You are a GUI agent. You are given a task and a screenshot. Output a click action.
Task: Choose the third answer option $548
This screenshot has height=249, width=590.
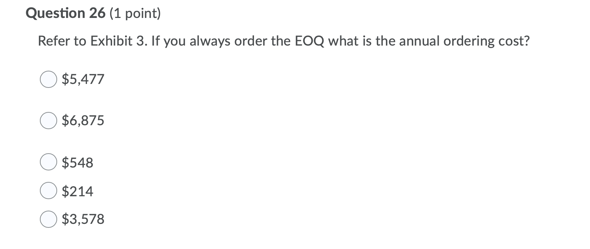tap(49, 163)
